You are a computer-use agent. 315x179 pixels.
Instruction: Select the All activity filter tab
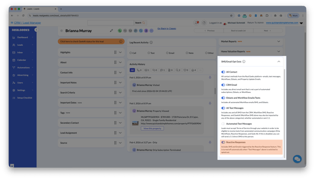(x=132, y=70)
